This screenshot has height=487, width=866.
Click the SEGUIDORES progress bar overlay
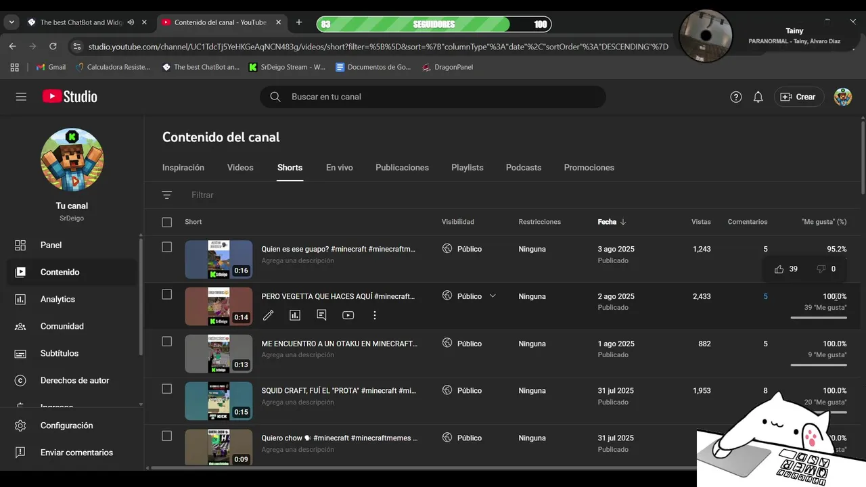pyautogui.click(x=434, y=24)
